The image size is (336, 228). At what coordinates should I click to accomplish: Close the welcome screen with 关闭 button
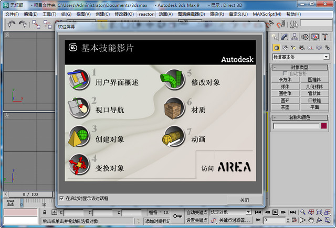(244, 200)
